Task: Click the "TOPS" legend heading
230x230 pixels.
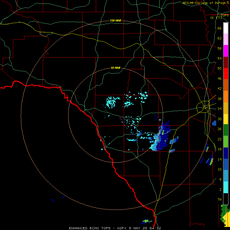Action: pyautogui.click(x=225, y=15)
